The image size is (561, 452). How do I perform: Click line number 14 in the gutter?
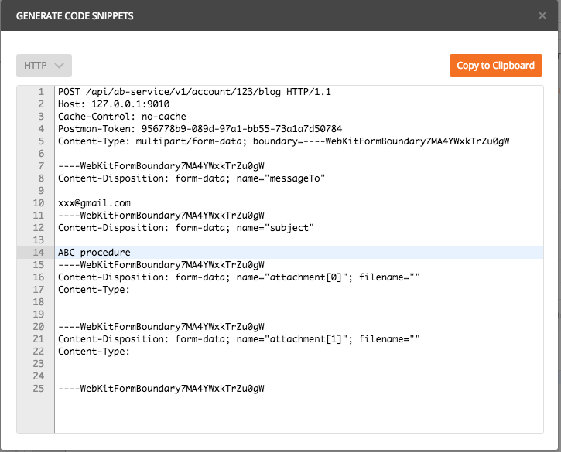click(39, 253)
